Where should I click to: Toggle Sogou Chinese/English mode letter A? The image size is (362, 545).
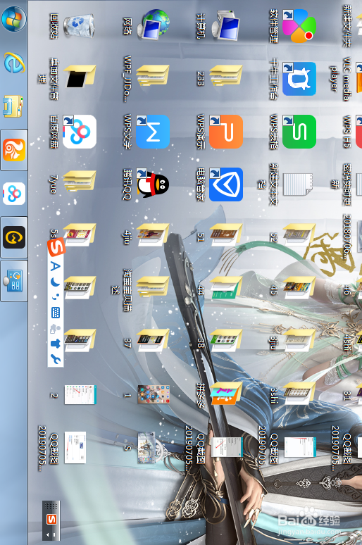coord(56,267)
